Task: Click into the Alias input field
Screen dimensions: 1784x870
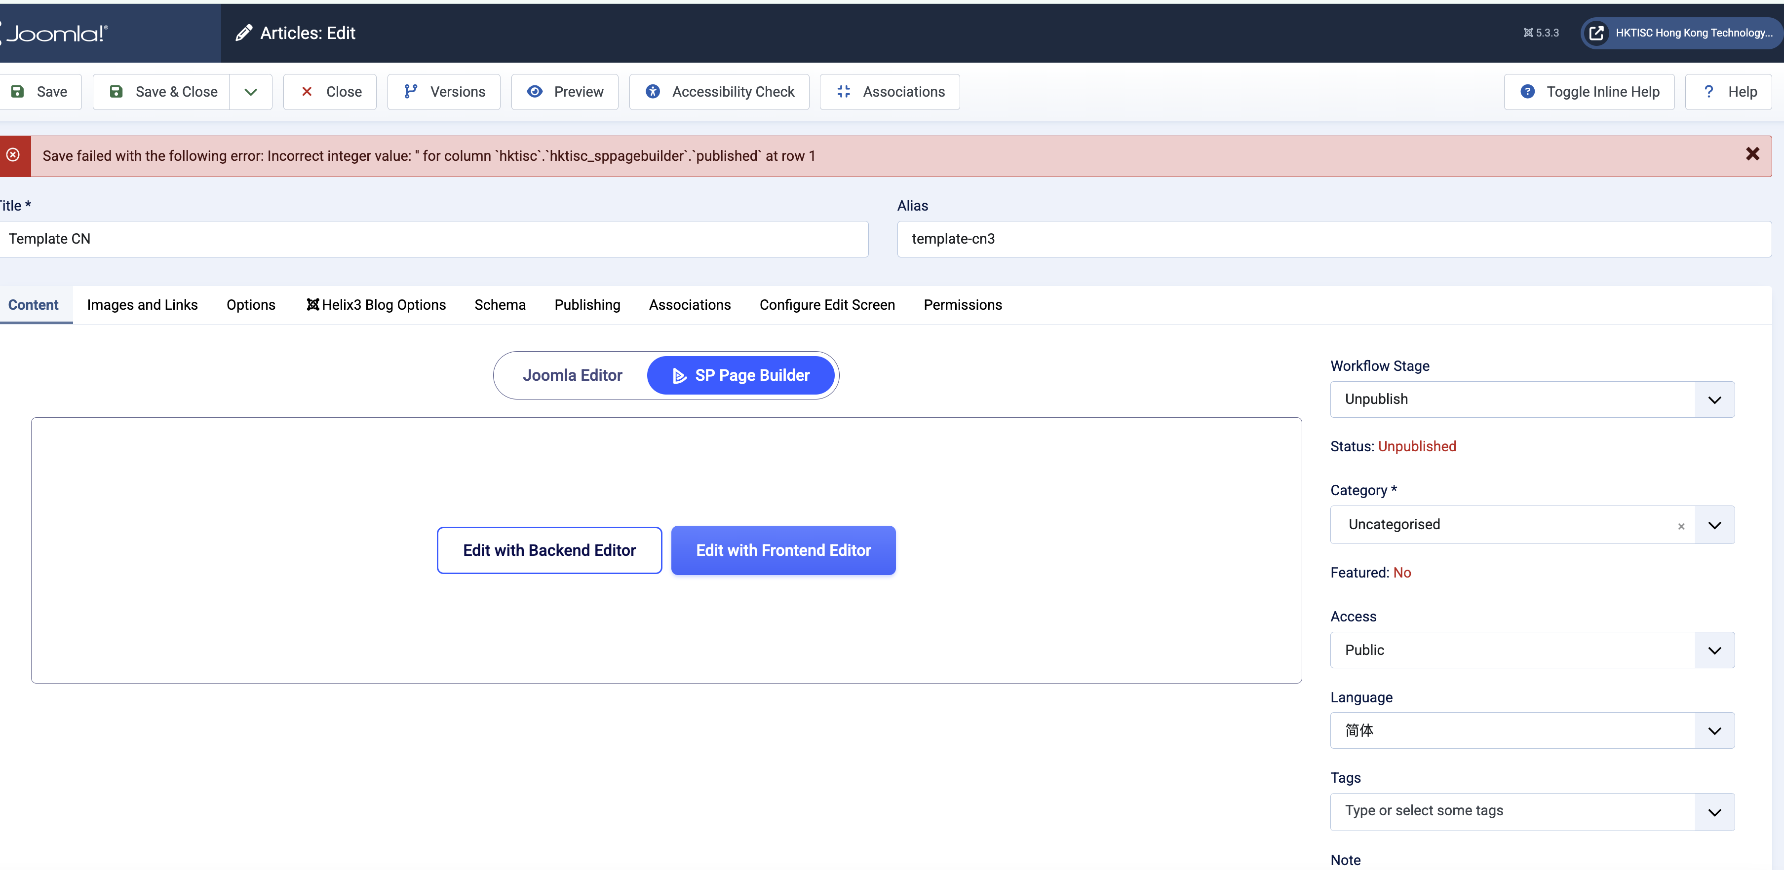Action: pyautogui.click(x=1333, y=239)
